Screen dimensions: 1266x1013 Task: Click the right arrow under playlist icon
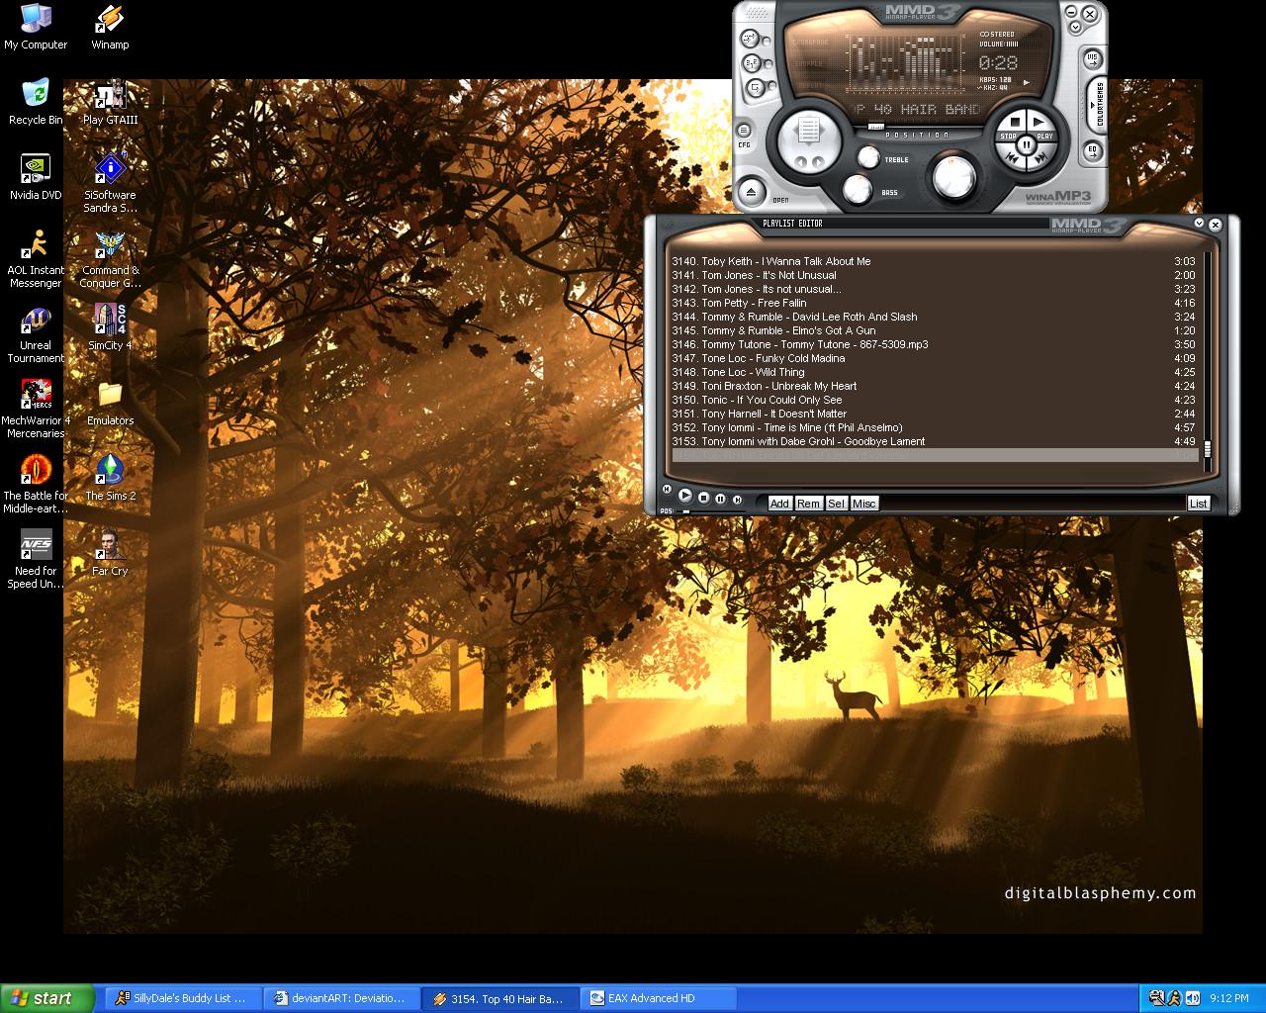tap(818, 161)
